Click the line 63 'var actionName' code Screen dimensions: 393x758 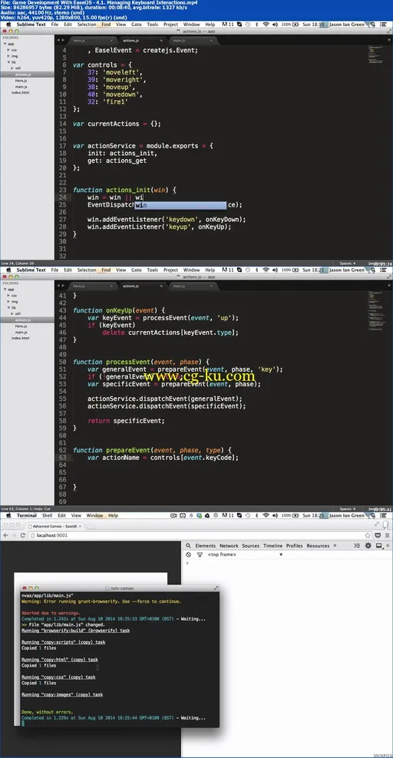point(163,457)
